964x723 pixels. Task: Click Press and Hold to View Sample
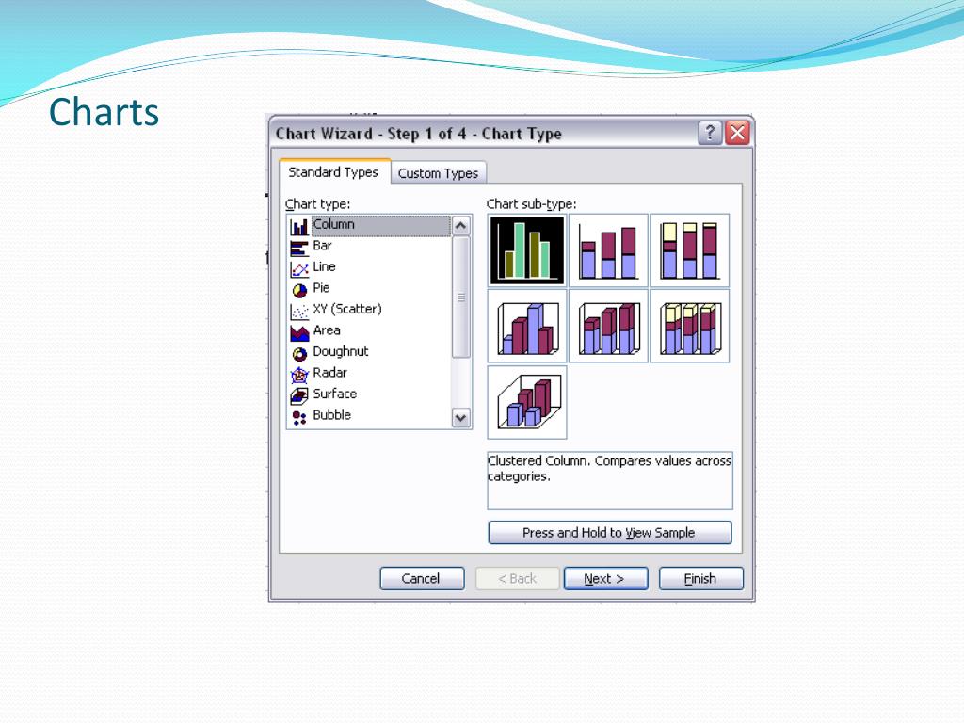click(x=609, y=533)
